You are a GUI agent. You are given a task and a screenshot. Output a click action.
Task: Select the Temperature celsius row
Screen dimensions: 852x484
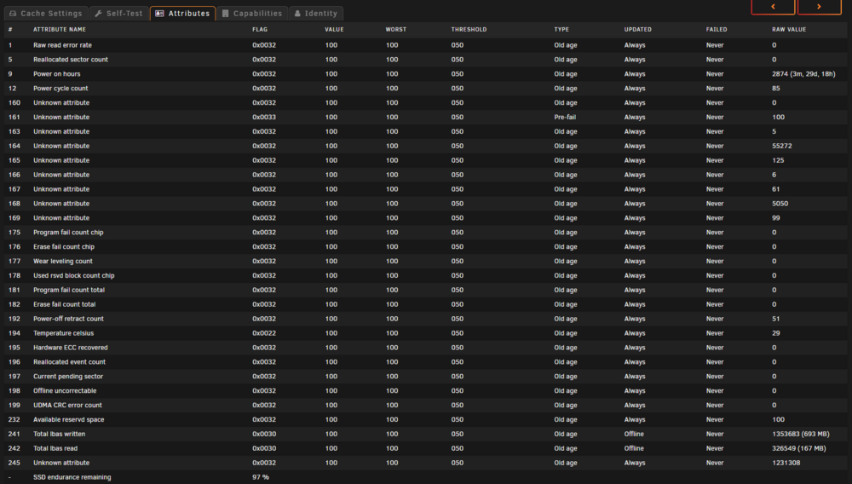click(426, 333)
